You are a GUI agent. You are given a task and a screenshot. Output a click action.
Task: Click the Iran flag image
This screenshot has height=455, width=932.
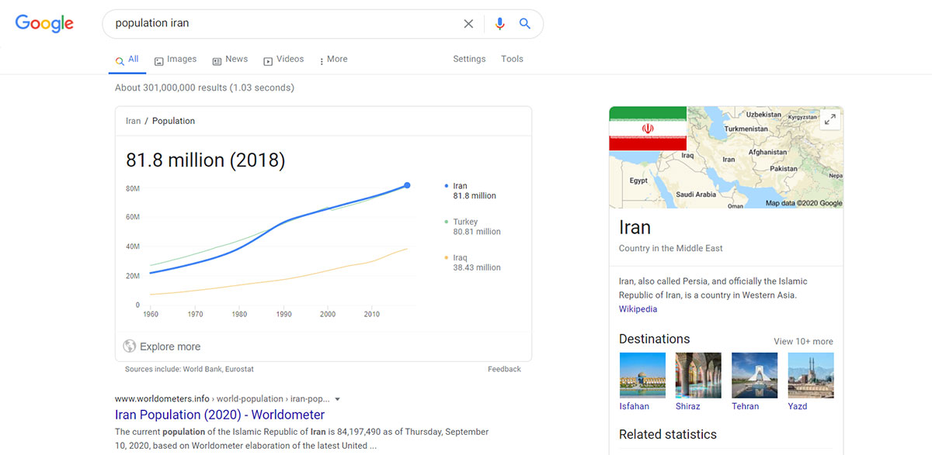click(648, 129)
